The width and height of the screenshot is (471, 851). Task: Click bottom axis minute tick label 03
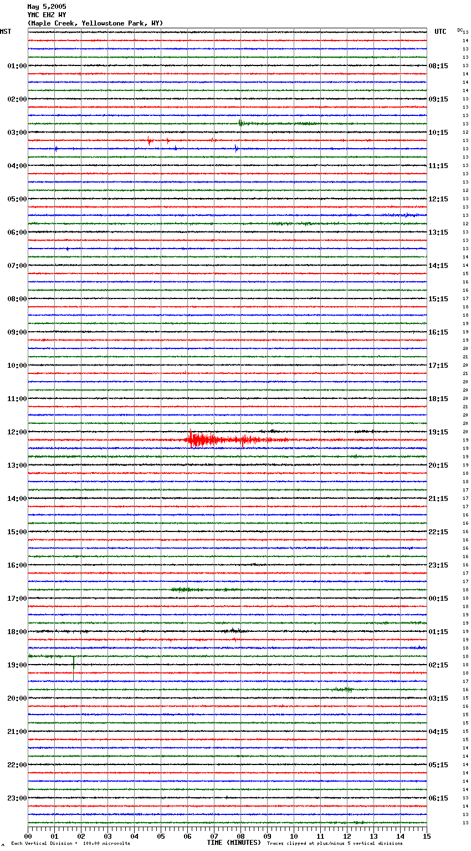pos(107,836)
